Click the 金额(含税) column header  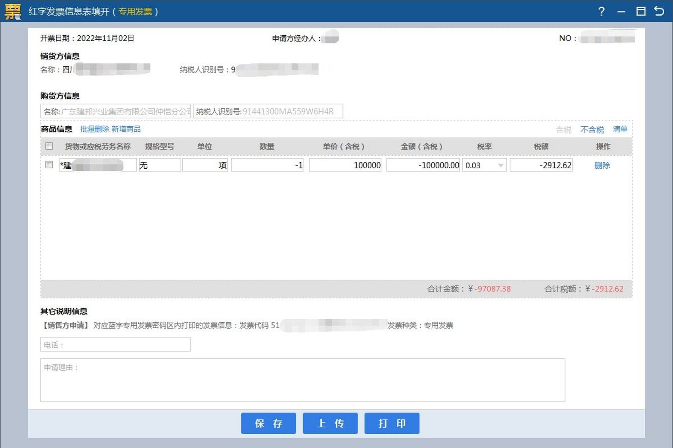click(422, 146)
